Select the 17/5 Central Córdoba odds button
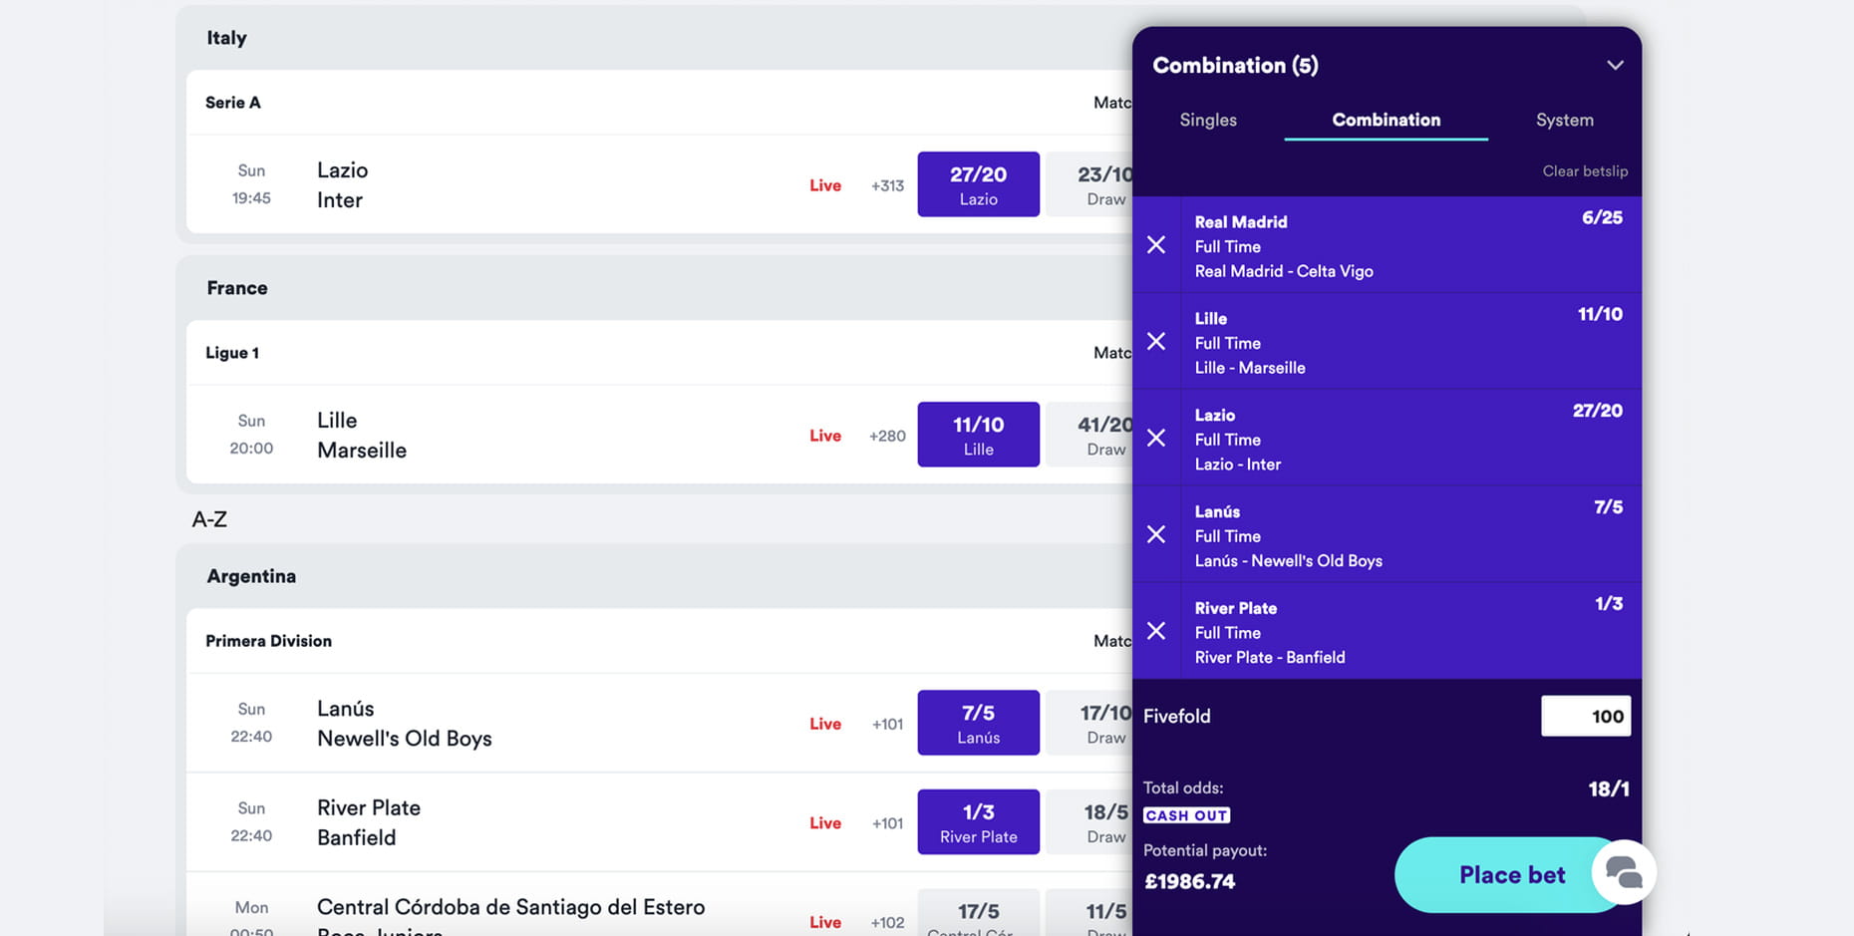The height and width of the screenshot is (936, 1854). [x=978, y=913]
